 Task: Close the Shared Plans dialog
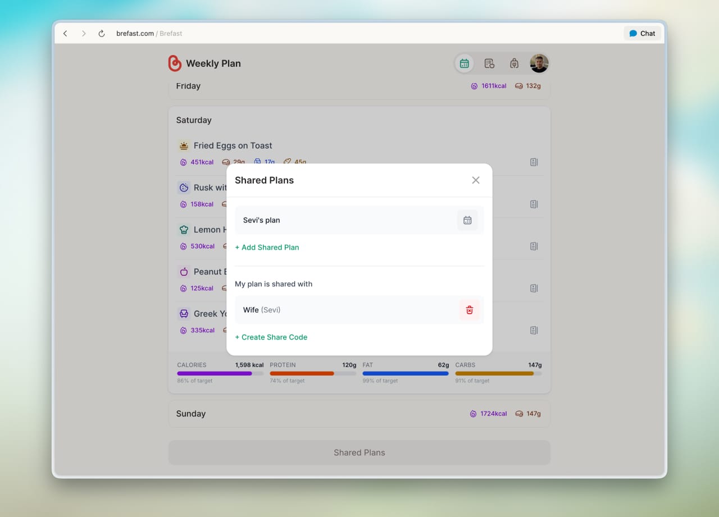pyautogui.click(x=475, y=180)
